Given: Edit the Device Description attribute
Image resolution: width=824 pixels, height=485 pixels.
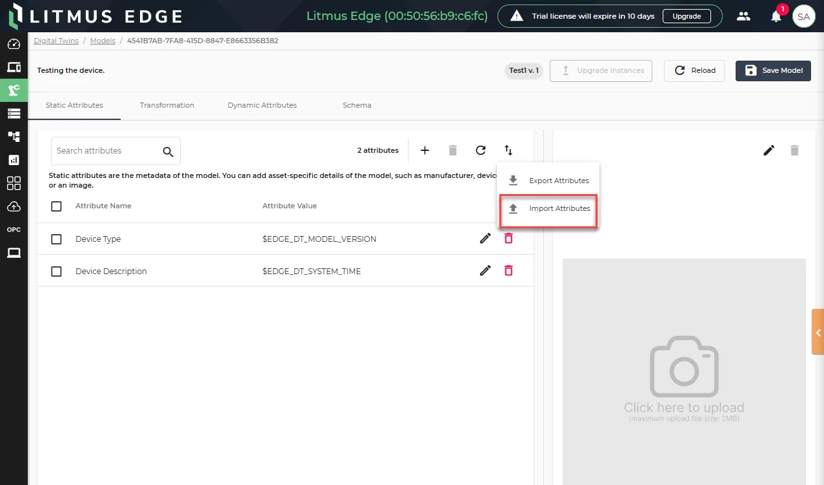Looking at the screenshot, I should (485, 271).
